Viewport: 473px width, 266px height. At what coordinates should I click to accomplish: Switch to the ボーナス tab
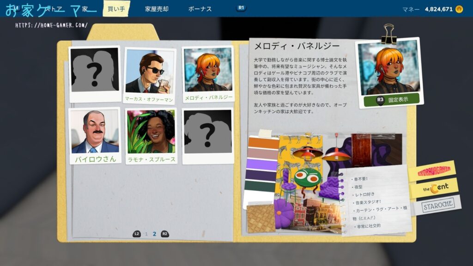[x=200, y=9]
